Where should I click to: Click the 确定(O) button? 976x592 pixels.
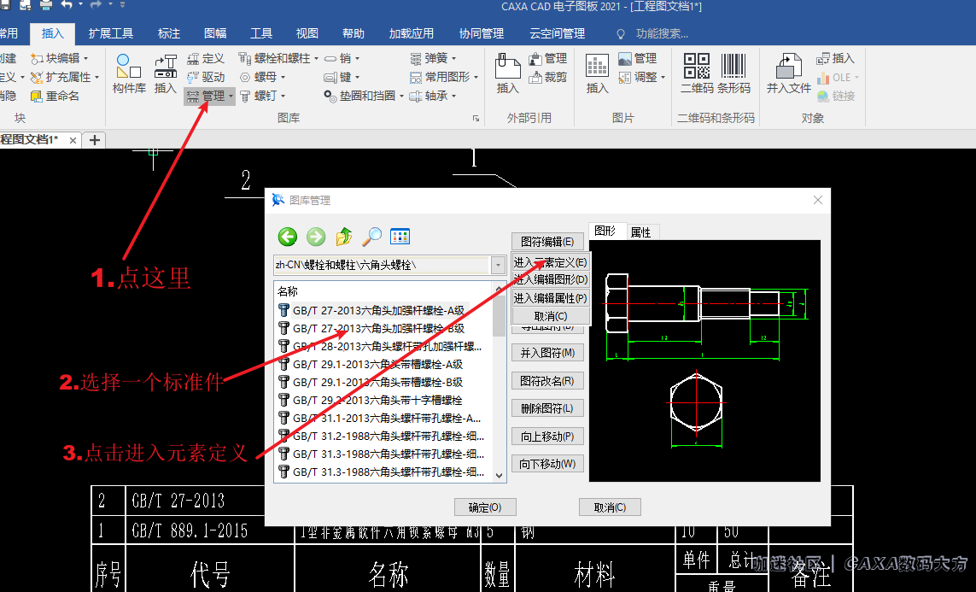point(485,507)
